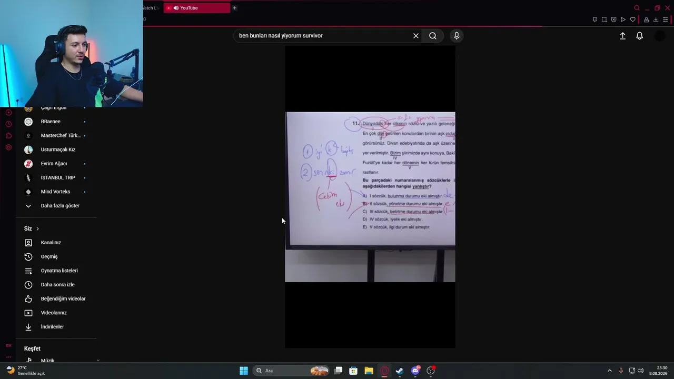674x379 pixels.
Task: Open the browser downloads icon
Action: 656,19
